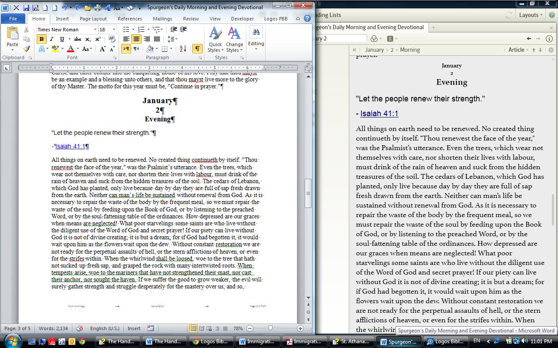The width and height of the screenshot is (558, 348).
Task: Click the Logos previous article up arrow
Action: pos(534,50)
